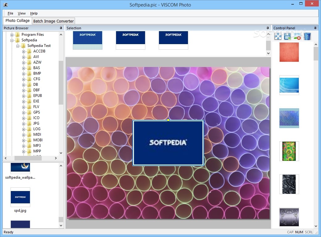This screenshot has height=237, width=321.
Task: Click the four-arrows move icon in Control Panel
Action: (x=278, y=36)
